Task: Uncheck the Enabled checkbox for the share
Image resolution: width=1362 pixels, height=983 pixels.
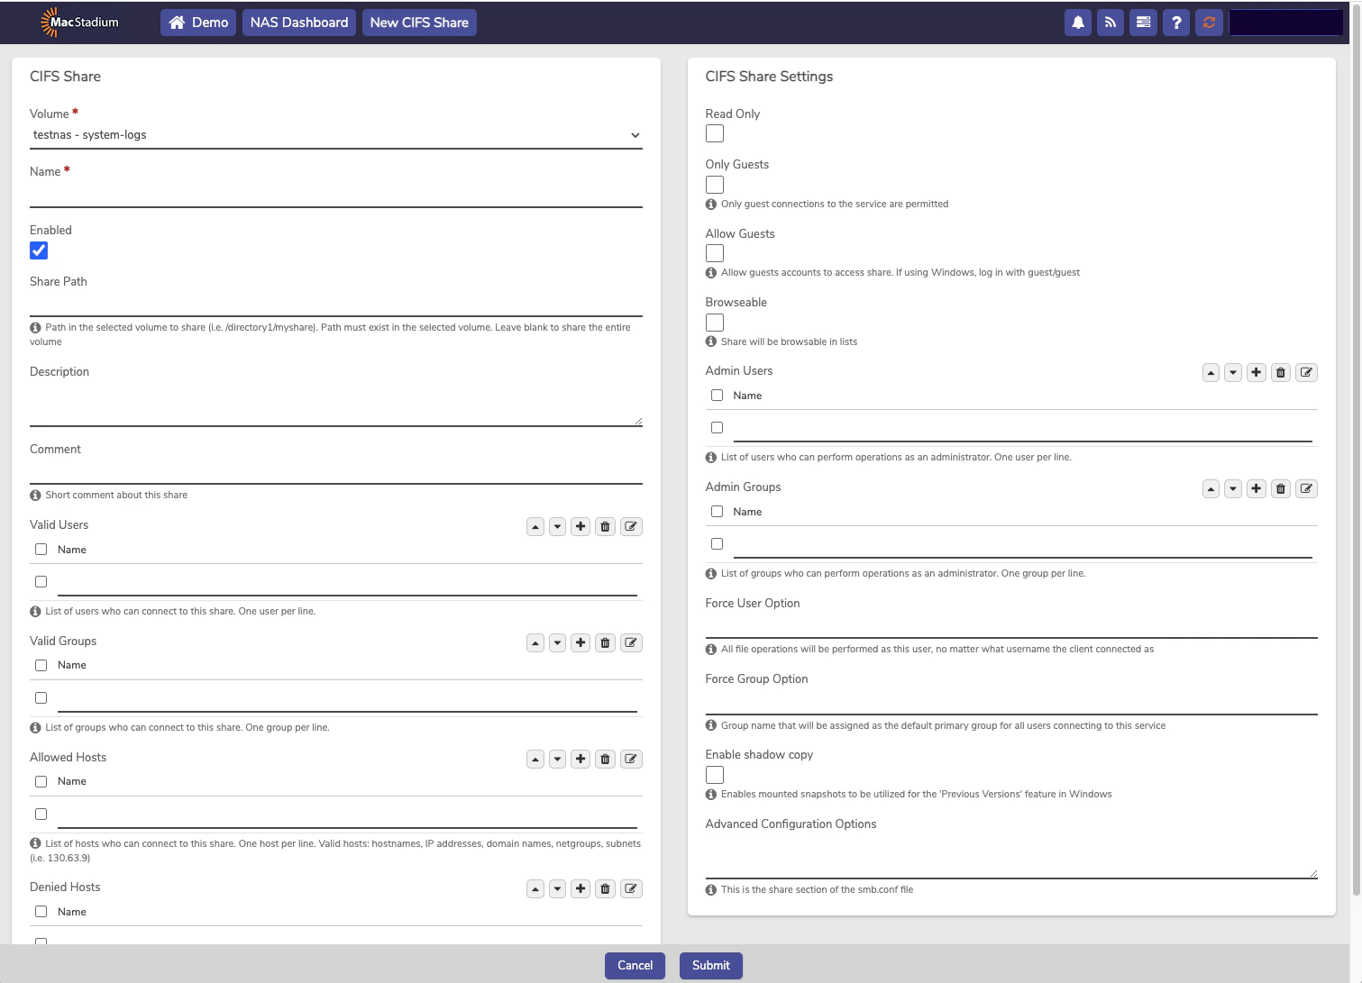Action: 39,250
